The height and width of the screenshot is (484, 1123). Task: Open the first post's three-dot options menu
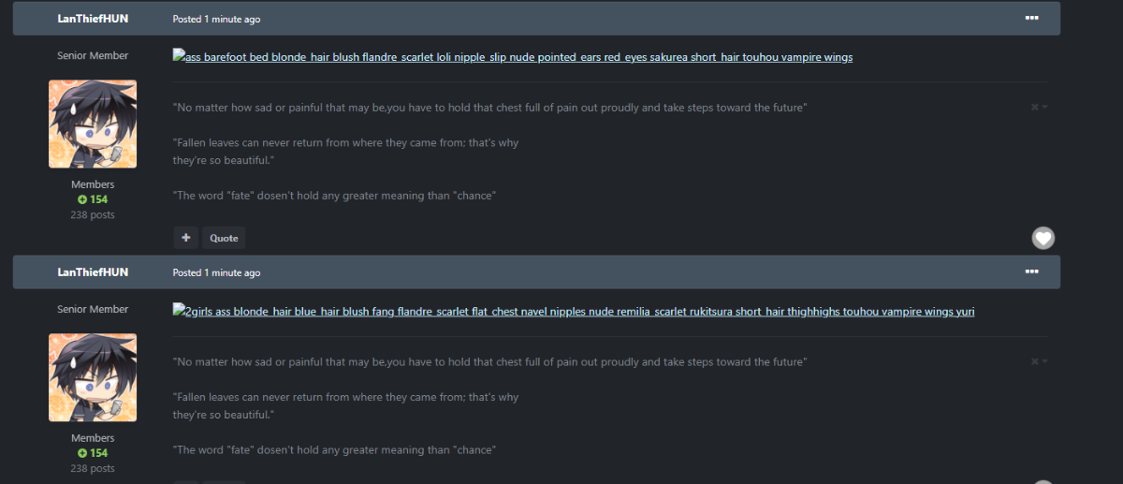point(1031,18)
